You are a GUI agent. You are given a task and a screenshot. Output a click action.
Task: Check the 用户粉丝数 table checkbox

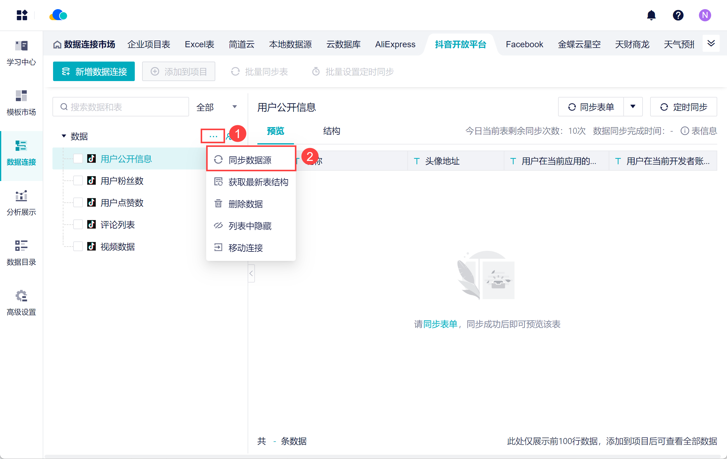[x=78, y=181]
